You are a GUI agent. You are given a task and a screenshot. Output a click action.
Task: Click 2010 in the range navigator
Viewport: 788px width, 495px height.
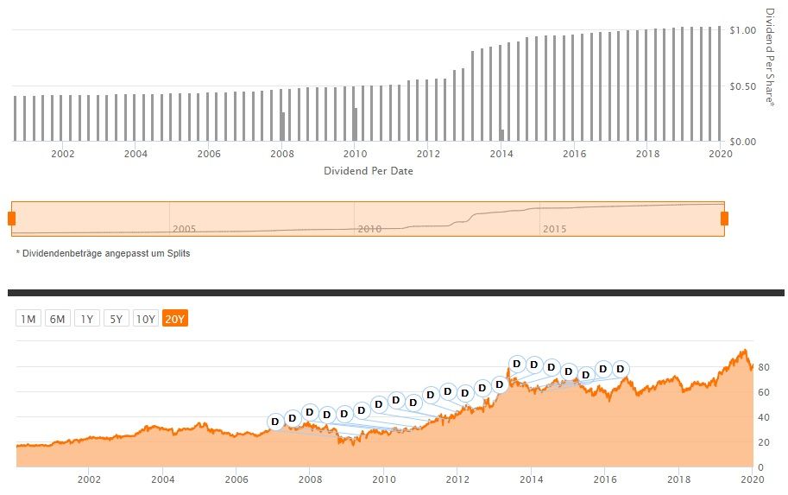click(369, 229)
